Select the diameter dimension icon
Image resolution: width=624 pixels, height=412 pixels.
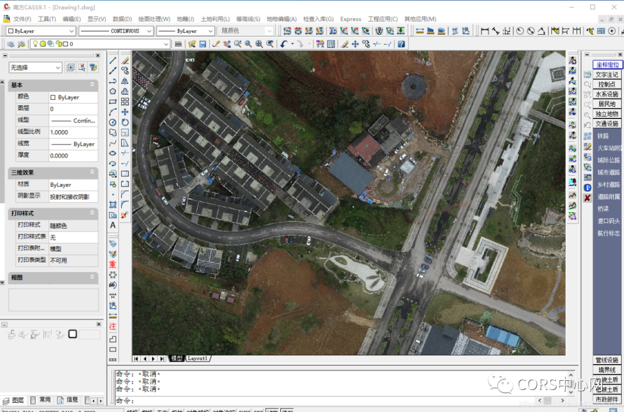(x=530, y=31)
